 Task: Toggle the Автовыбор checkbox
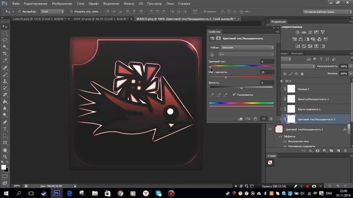[x=19, y=12]
